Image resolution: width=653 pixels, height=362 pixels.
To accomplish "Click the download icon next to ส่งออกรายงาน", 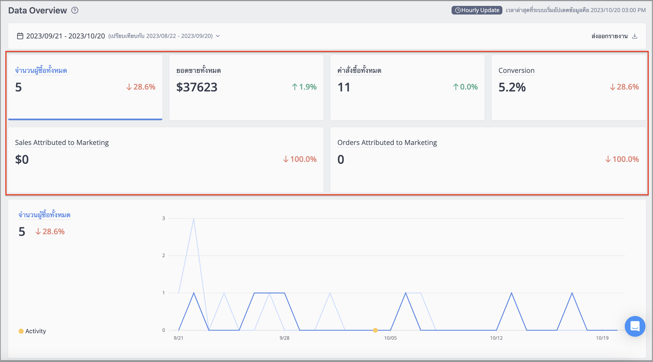I will coord(635,36).
